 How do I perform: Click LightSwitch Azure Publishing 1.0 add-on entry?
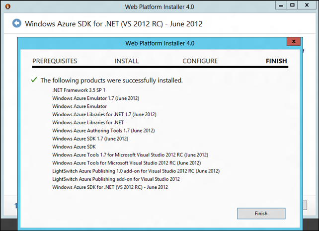click(136, 171)
